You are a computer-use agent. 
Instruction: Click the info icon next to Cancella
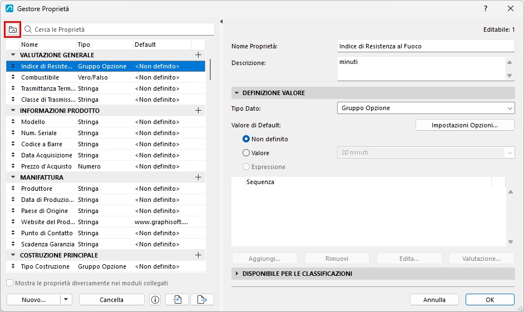click(155, 300)
